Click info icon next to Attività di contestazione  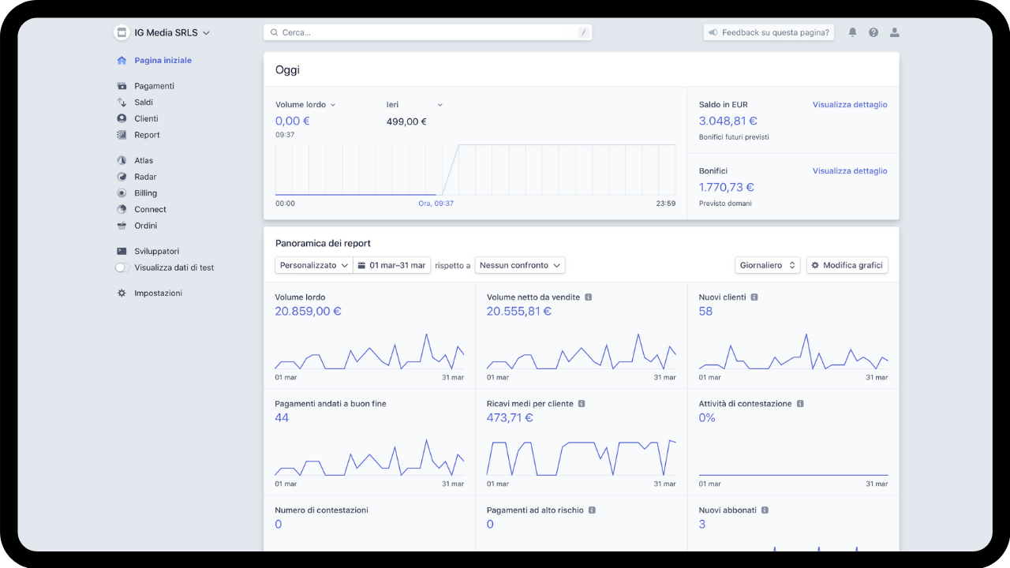[800, 404]
